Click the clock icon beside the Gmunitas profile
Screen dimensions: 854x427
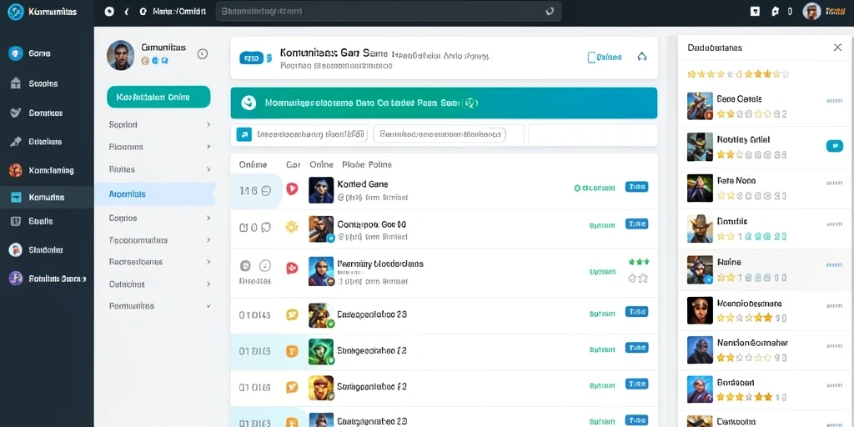[202, 53]
